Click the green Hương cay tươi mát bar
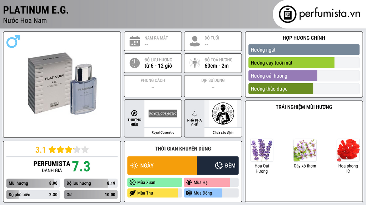 291,63
